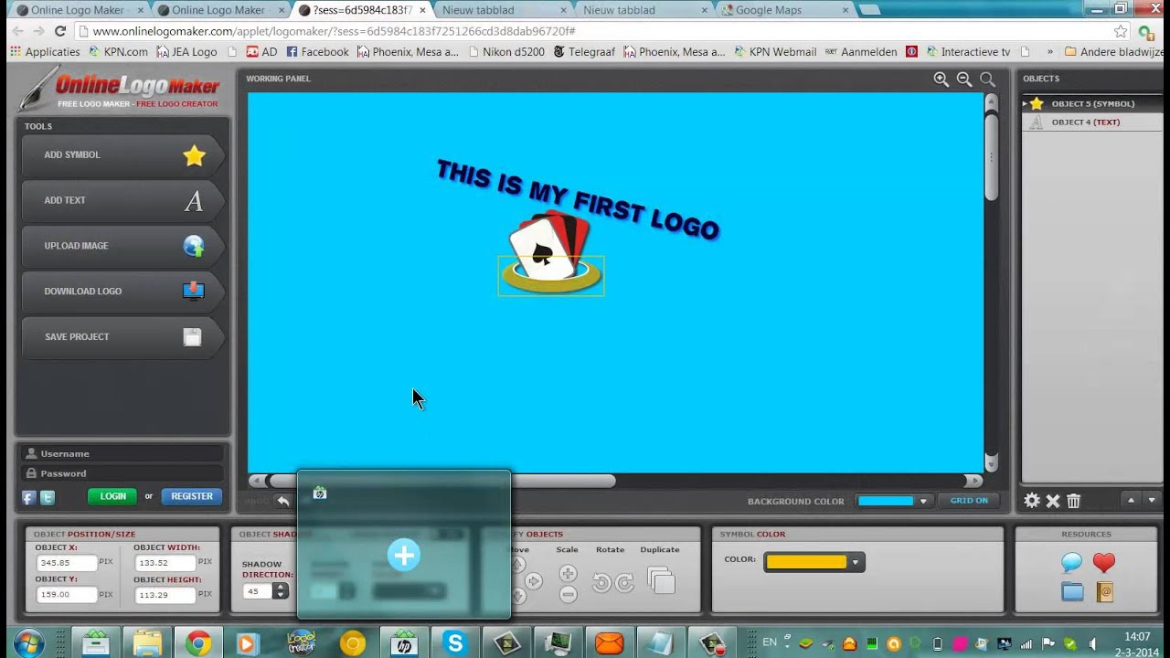Adjust shadow direction stepper arrows
Image resolution: width=1170 pixels, height=658 pixels.
coord(281,591)
